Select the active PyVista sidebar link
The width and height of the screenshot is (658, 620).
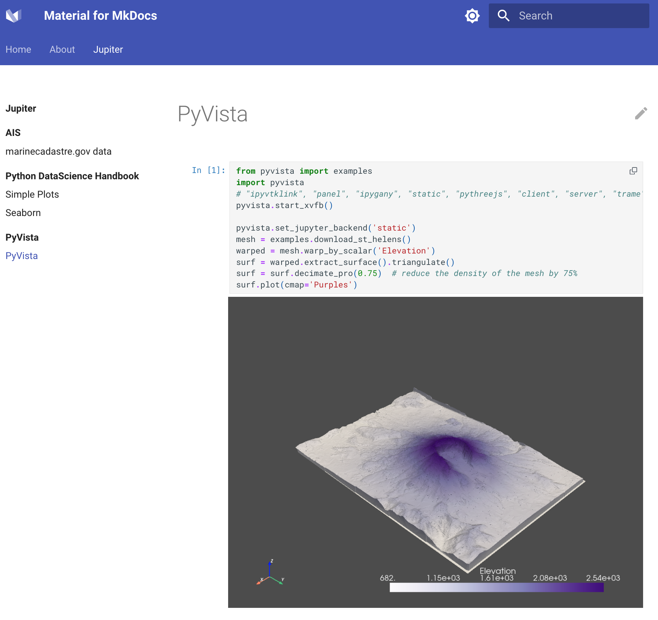(x=21, y=256)
